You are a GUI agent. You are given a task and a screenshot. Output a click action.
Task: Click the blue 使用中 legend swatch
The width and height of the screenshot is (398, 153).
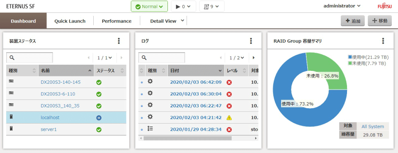coord(350,57)
